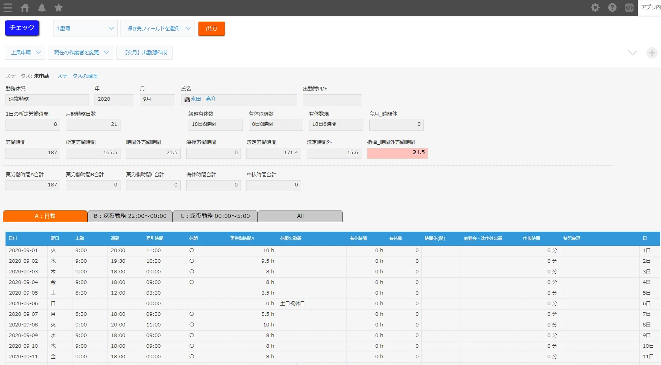The height and width of the screenshot is (365, 661).
Task: Go to the home portal icon
Action: (x=25, y=8)
